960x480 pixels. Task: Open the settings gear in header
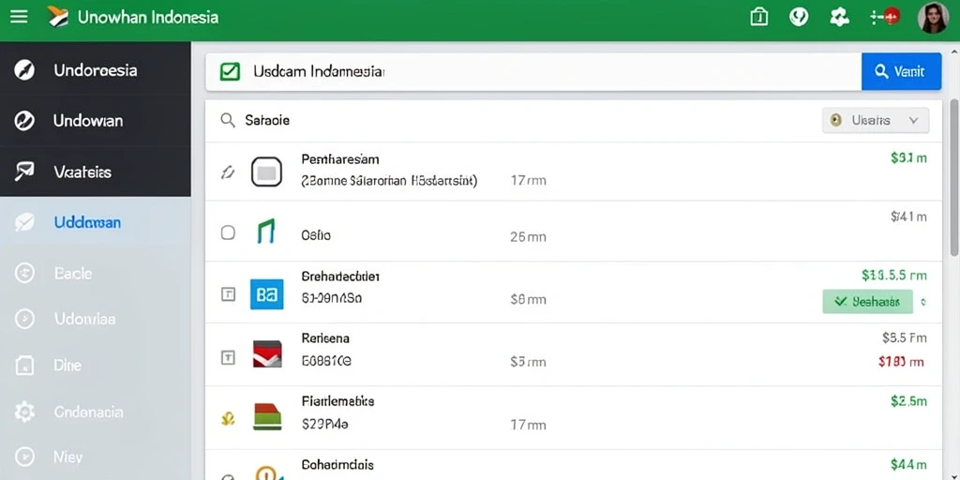839,17
